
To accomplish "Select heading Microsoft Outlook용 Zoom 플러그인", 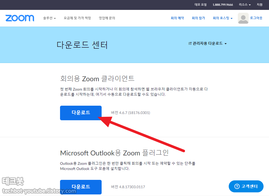I will 114,153.
